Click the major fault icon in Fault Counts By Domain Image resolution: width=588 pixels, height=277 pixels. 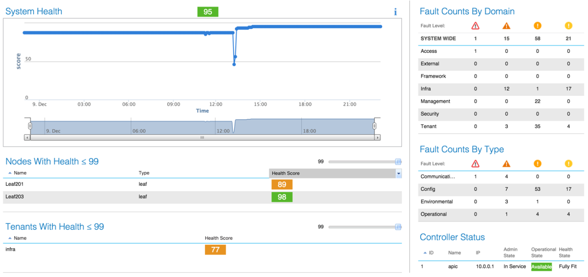(x=506, y=26)
